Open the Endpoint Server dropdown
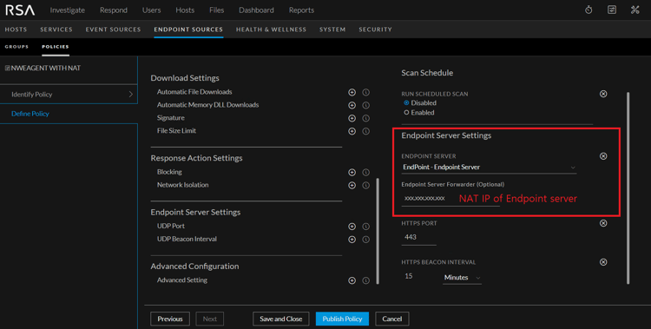 (x=489, y=167)
